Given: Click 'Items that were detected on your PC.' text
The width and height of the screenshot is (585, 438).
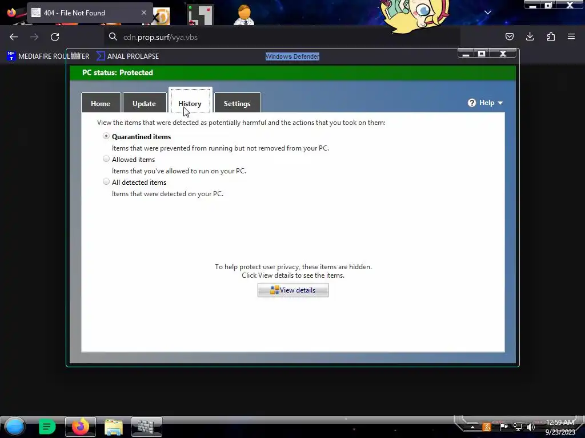Looking at the screenshot, I should 167,194.
